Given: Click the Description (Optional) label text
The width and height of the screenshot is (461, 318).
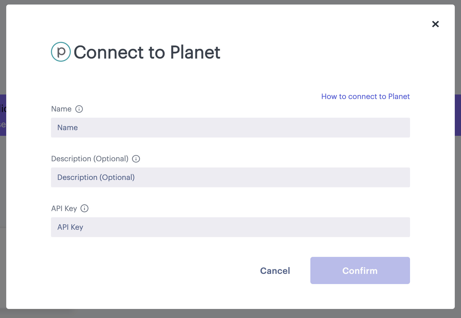Looking at the screenshot, I should click(90, 159).
